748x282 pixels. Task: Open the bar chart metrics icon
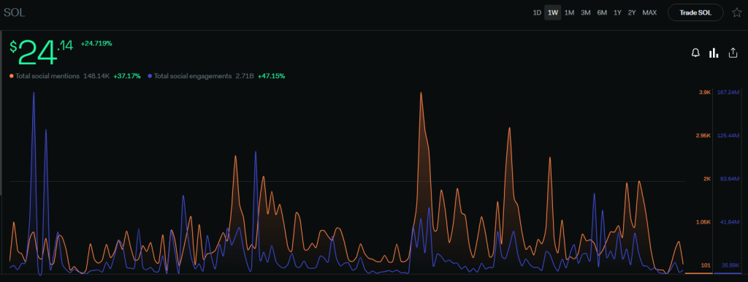[714, 53]
